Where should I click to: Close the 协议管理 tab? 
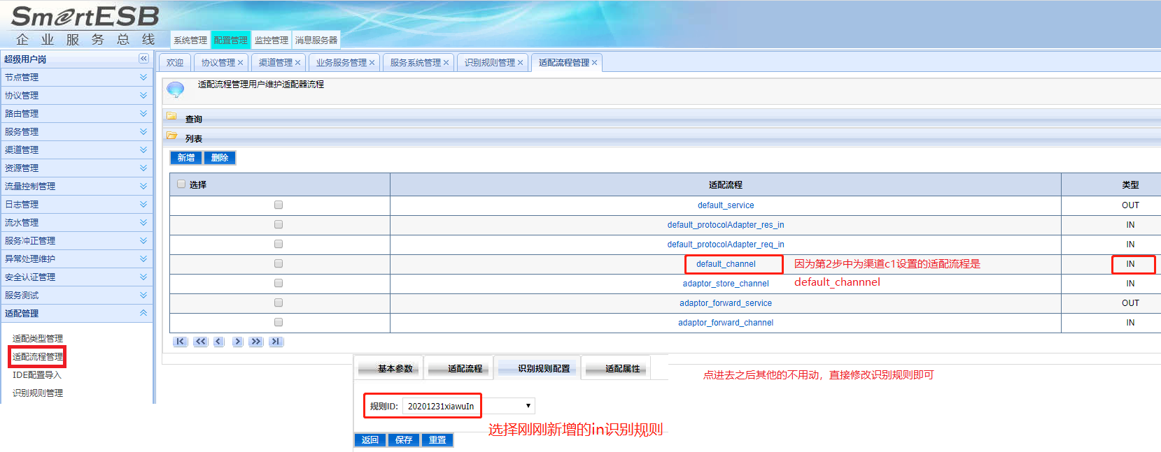(x=240, y=63)
